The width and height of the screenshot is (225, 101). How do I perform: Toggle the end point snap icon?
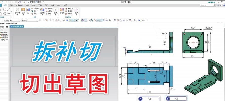[x=73, y=20]
